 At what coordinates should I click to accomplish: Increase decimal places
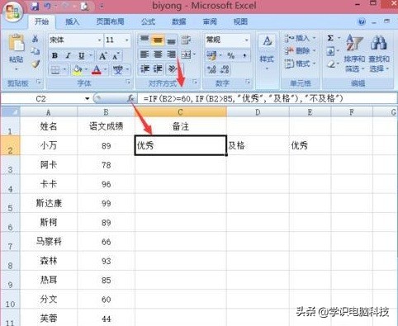coord(211,69)
